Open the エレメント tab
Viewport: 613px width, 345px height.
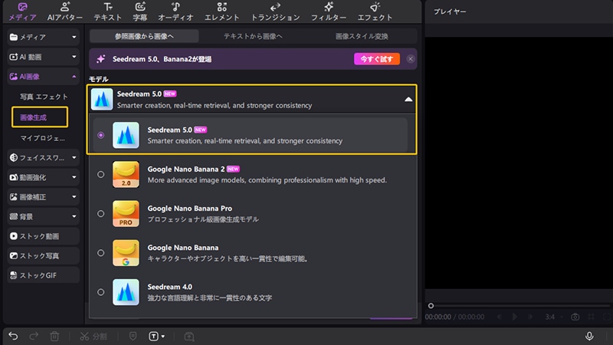(221, 11)
